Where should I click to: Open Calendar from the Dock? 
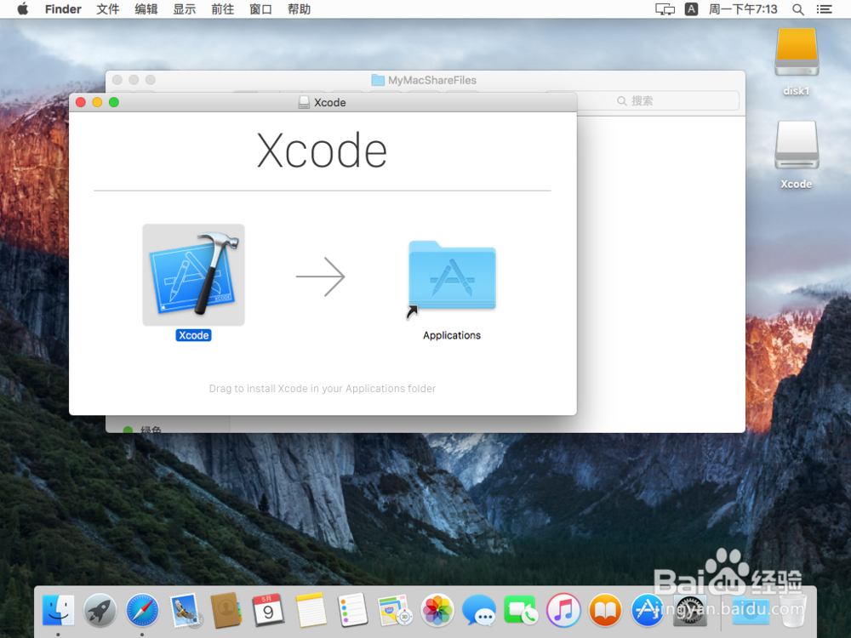[268, 610]
